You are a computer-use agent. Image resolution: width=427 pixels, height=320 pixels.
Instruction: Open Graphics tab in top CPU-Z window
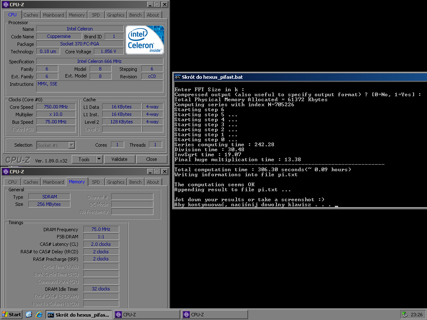point(116,15)
